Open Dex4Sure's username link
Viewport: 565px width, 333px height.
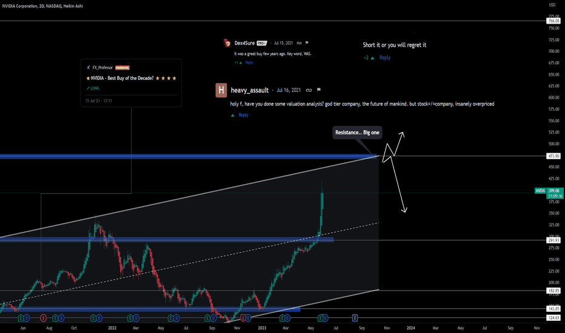coord(245,43)
